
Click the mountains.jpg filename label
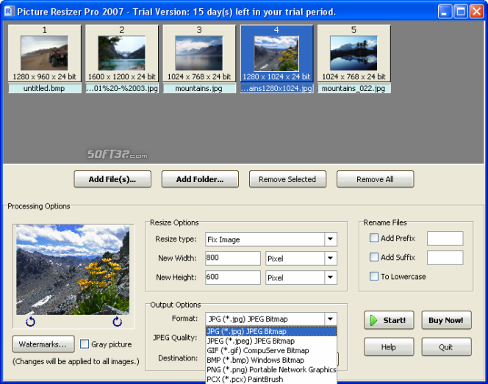click(199, 88)
